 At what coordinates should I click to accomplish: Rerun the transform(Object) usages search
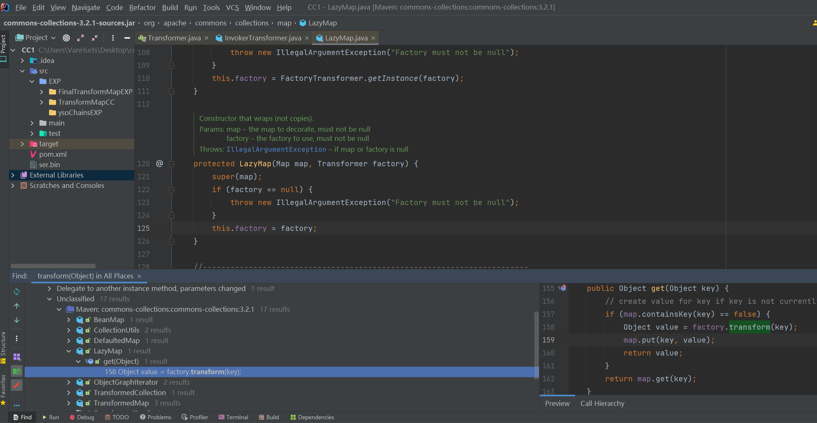pyautogui.click(x=17, y=292)
